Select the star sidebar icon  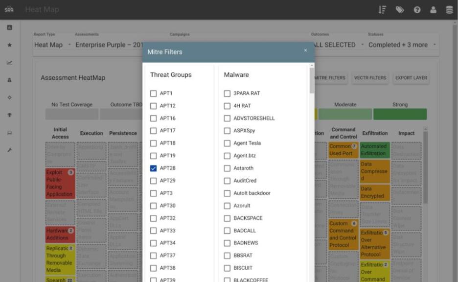point(10,45)
